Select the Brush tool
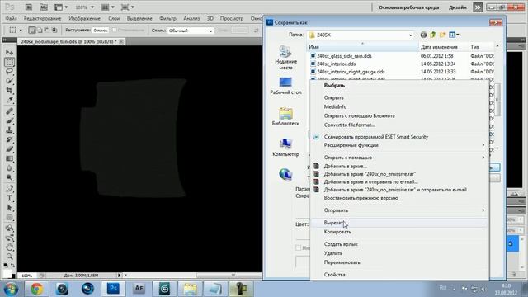The image size is (528, 297). [x=9, y=120]
